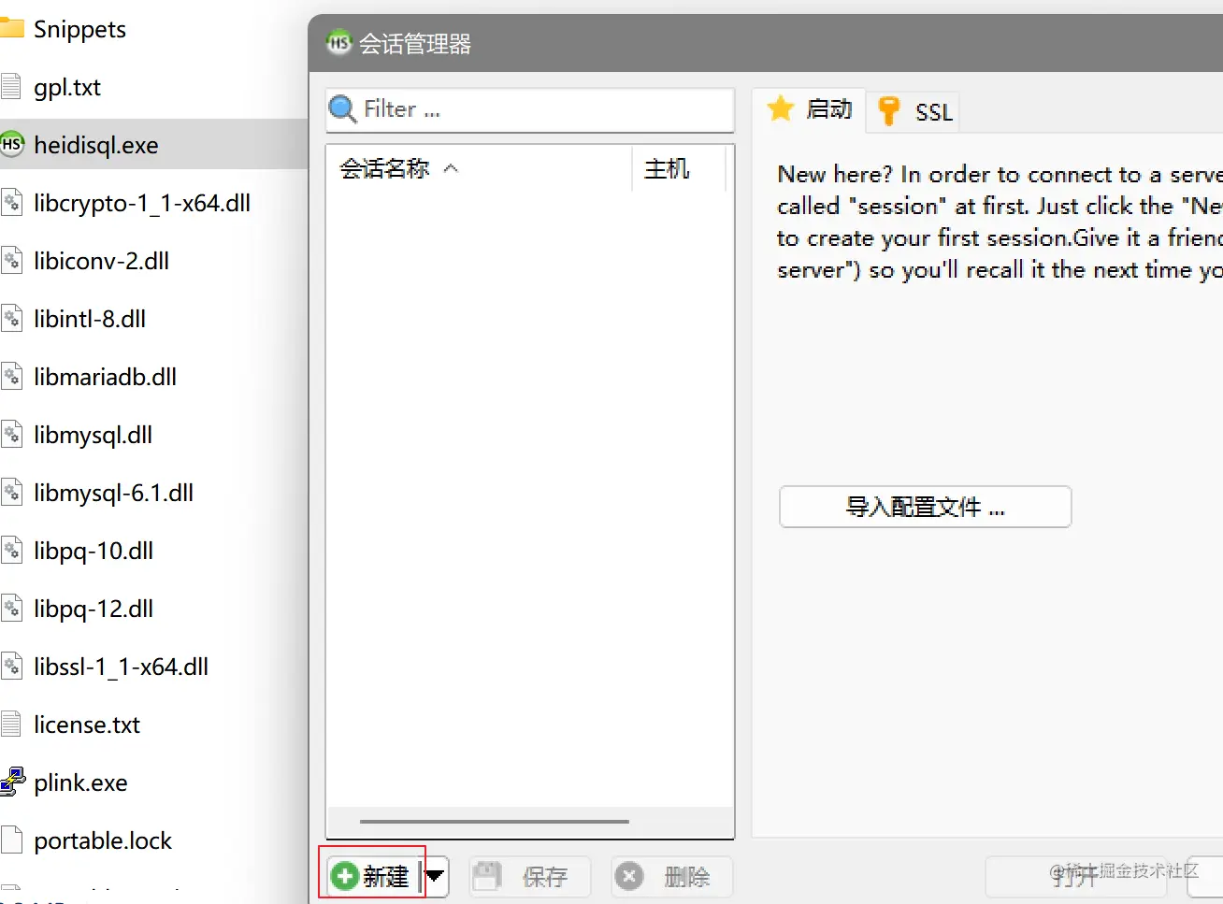Click the gpl.txt document icon

click(11, 87)
